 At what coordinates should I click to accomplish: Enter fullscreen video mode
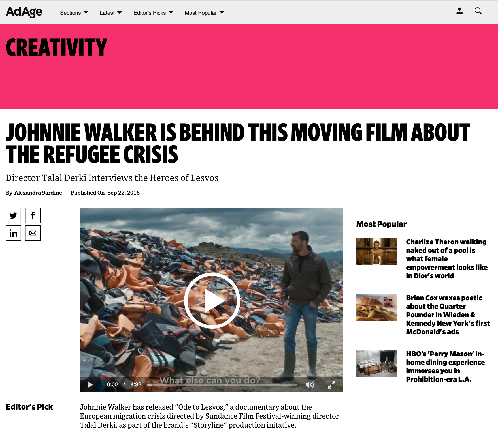(332, 385)
